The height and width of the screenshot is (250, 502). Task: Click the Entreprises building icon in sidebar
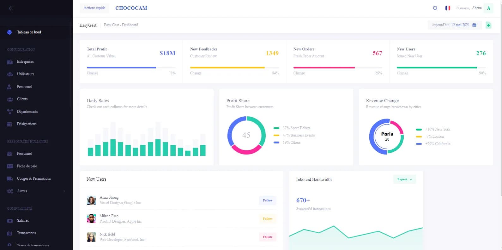(x=10, y=62)
